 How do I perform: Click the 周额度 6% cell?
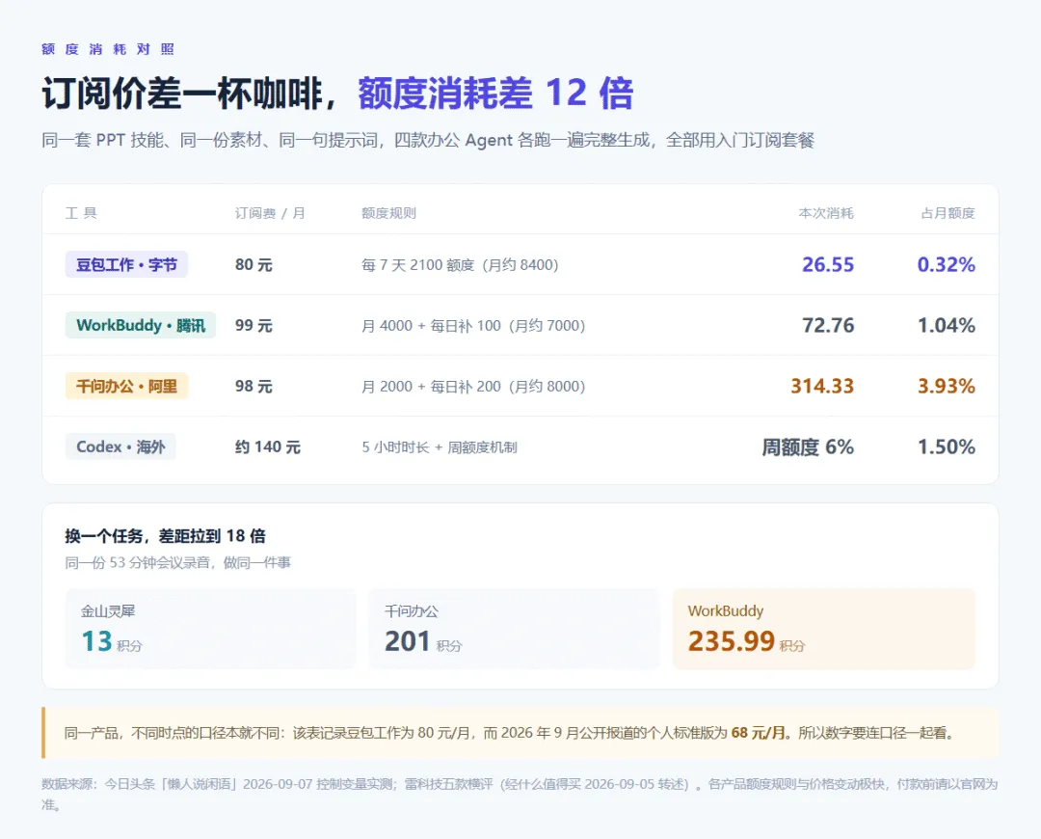coord(808,447)
